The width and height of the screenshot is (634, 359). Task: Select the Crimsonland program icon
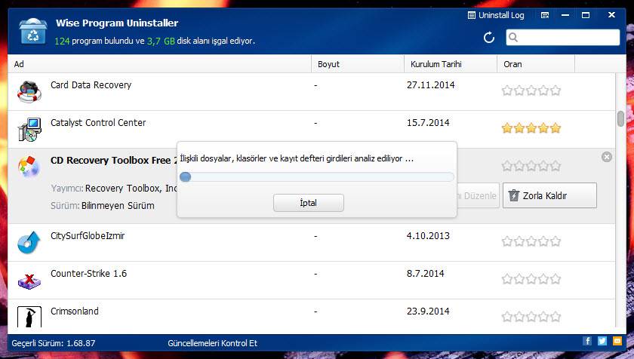click(x=29, y=317)
